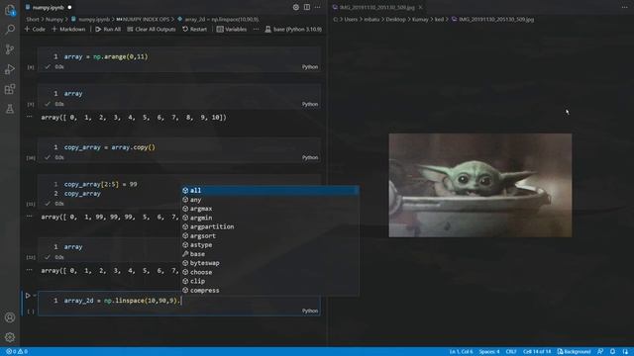
Task: Run the array_2d linspace cell
Action: [x=28, y=296]
